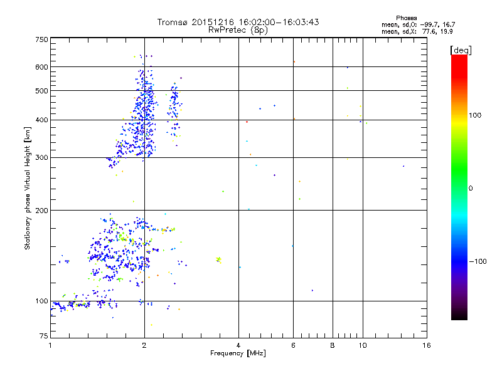Click the x-axis title 'Frequency [MHz]'

[238, 353]
